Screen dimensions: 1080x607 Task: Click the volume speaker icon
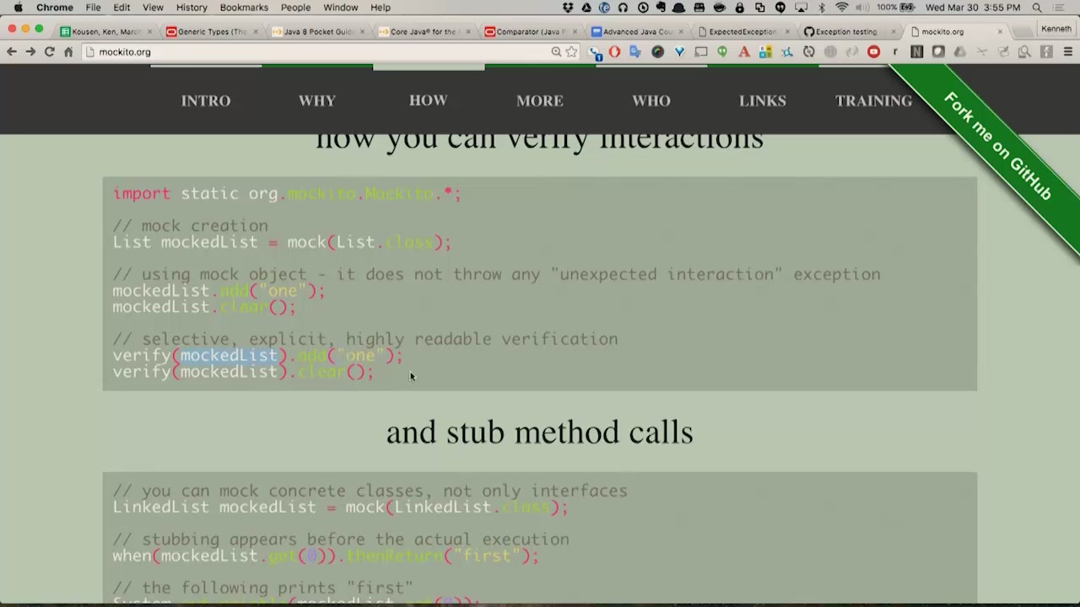click(x=863, y=8)
